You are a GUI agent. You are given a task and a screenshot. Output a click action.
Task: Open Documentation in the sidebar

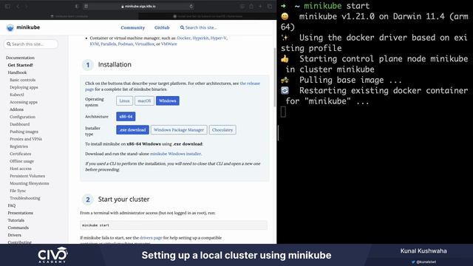(20, 58)
